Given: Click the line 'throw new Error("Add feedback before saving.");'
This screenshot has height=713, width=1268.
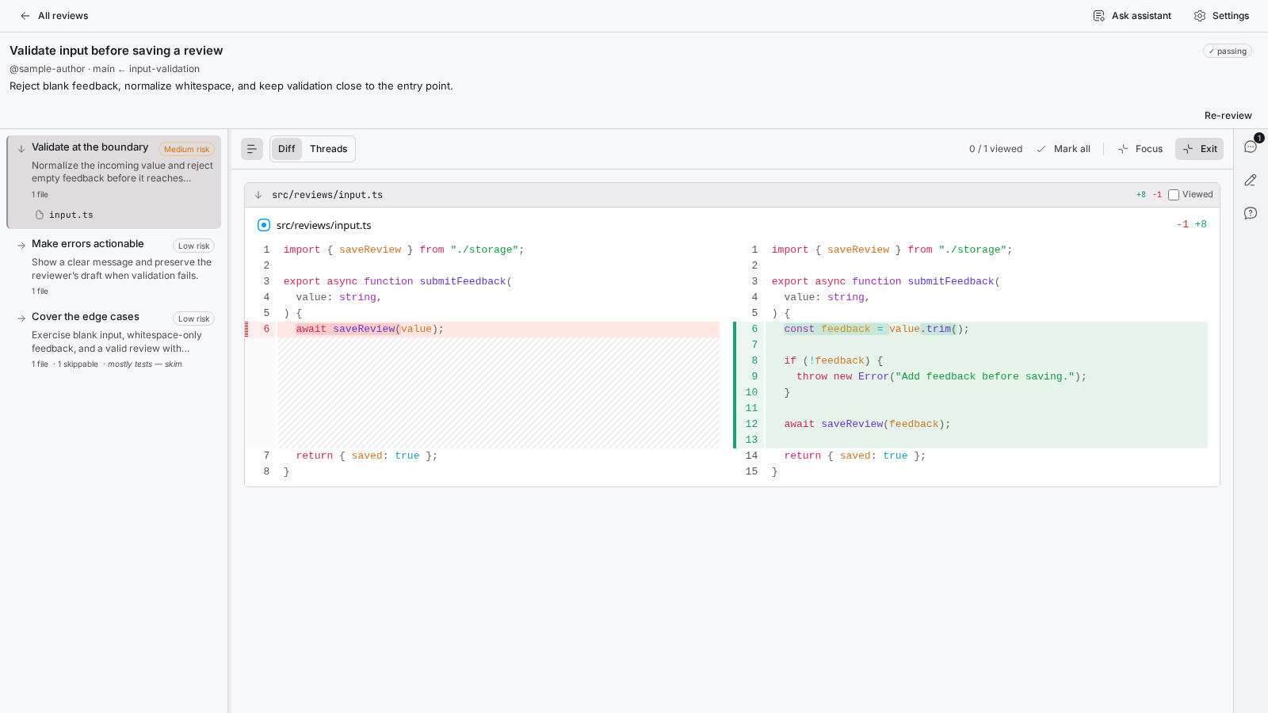Looking at the screenshot, I should tap(941, 376).
